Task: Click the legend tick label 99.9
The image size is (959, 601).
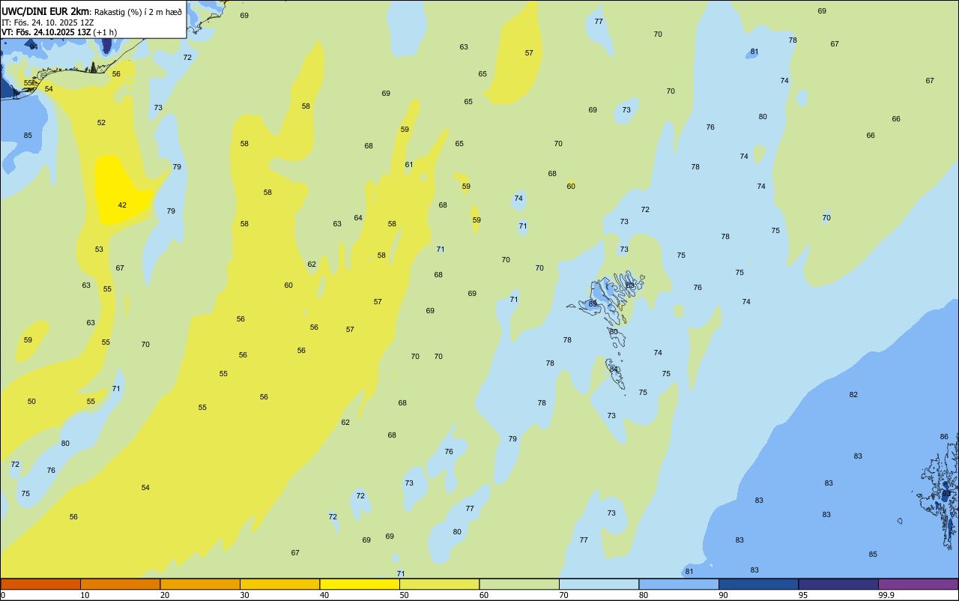Action: (886, 595)
